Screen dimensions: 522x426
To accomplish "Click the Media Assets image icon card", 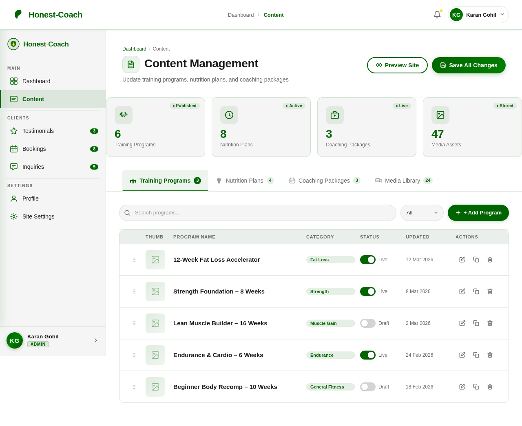I will pos(440,115).
